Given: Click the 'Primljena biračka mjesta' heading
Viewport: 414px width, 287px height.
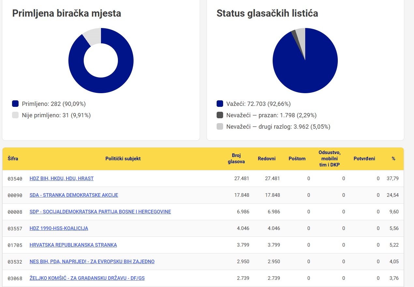Looking at the screenshot, I should coord(67,13).
